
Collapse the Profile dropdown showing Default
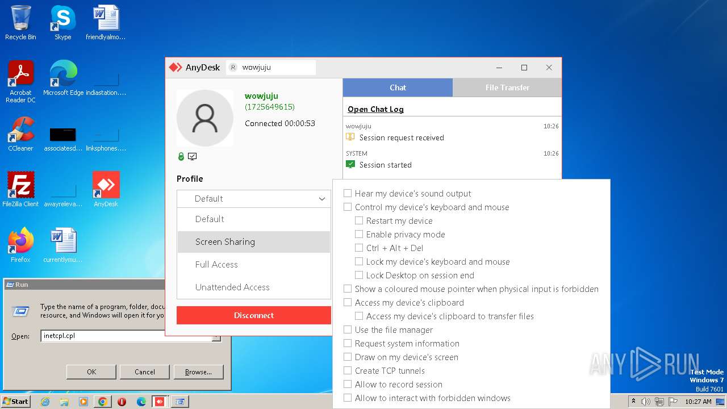coord(254,199)
